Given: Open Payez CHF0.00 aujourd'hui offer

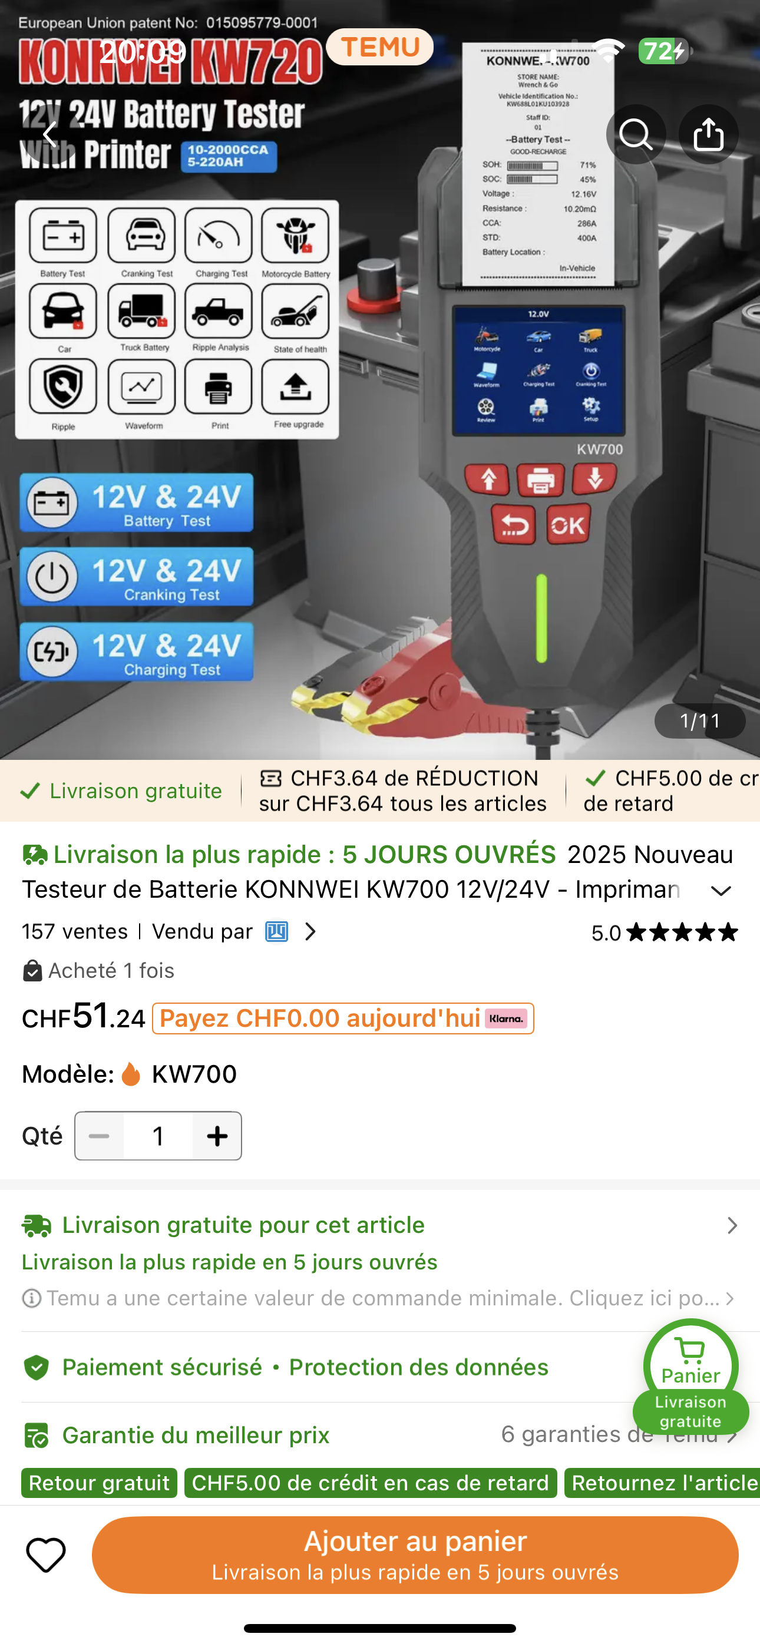Looking at the screenshot, I should click(x=343, y=1018).
